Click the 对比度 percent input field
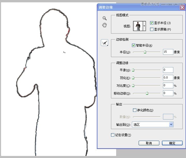Viewport: 186px width, 158px height. (168, 85)
